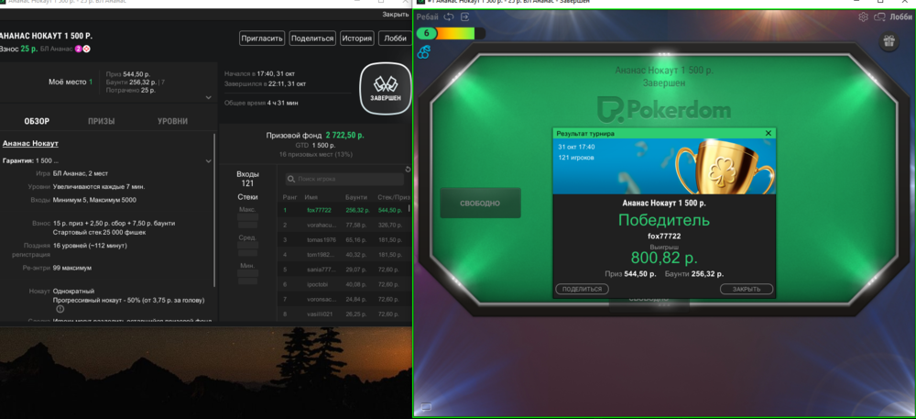Image resolution: width=916 pixels, height=419 pixels.
Task: Click the player search input field
Action: pos(344,180)
